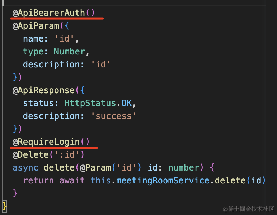This screenshot has width=277, height=215.
Task: Click the OK enum member
Action: click(x=126, y=103)
